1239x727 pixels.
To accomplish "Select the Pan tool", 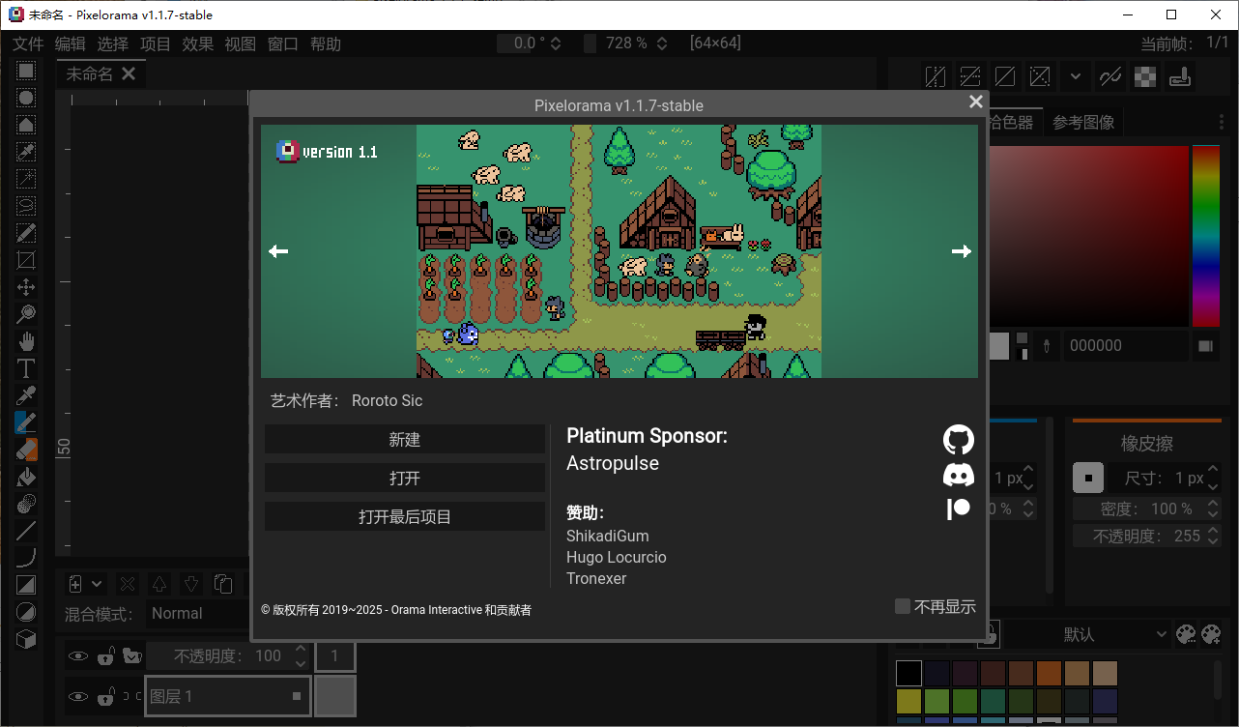I will [x=26, y=340].
